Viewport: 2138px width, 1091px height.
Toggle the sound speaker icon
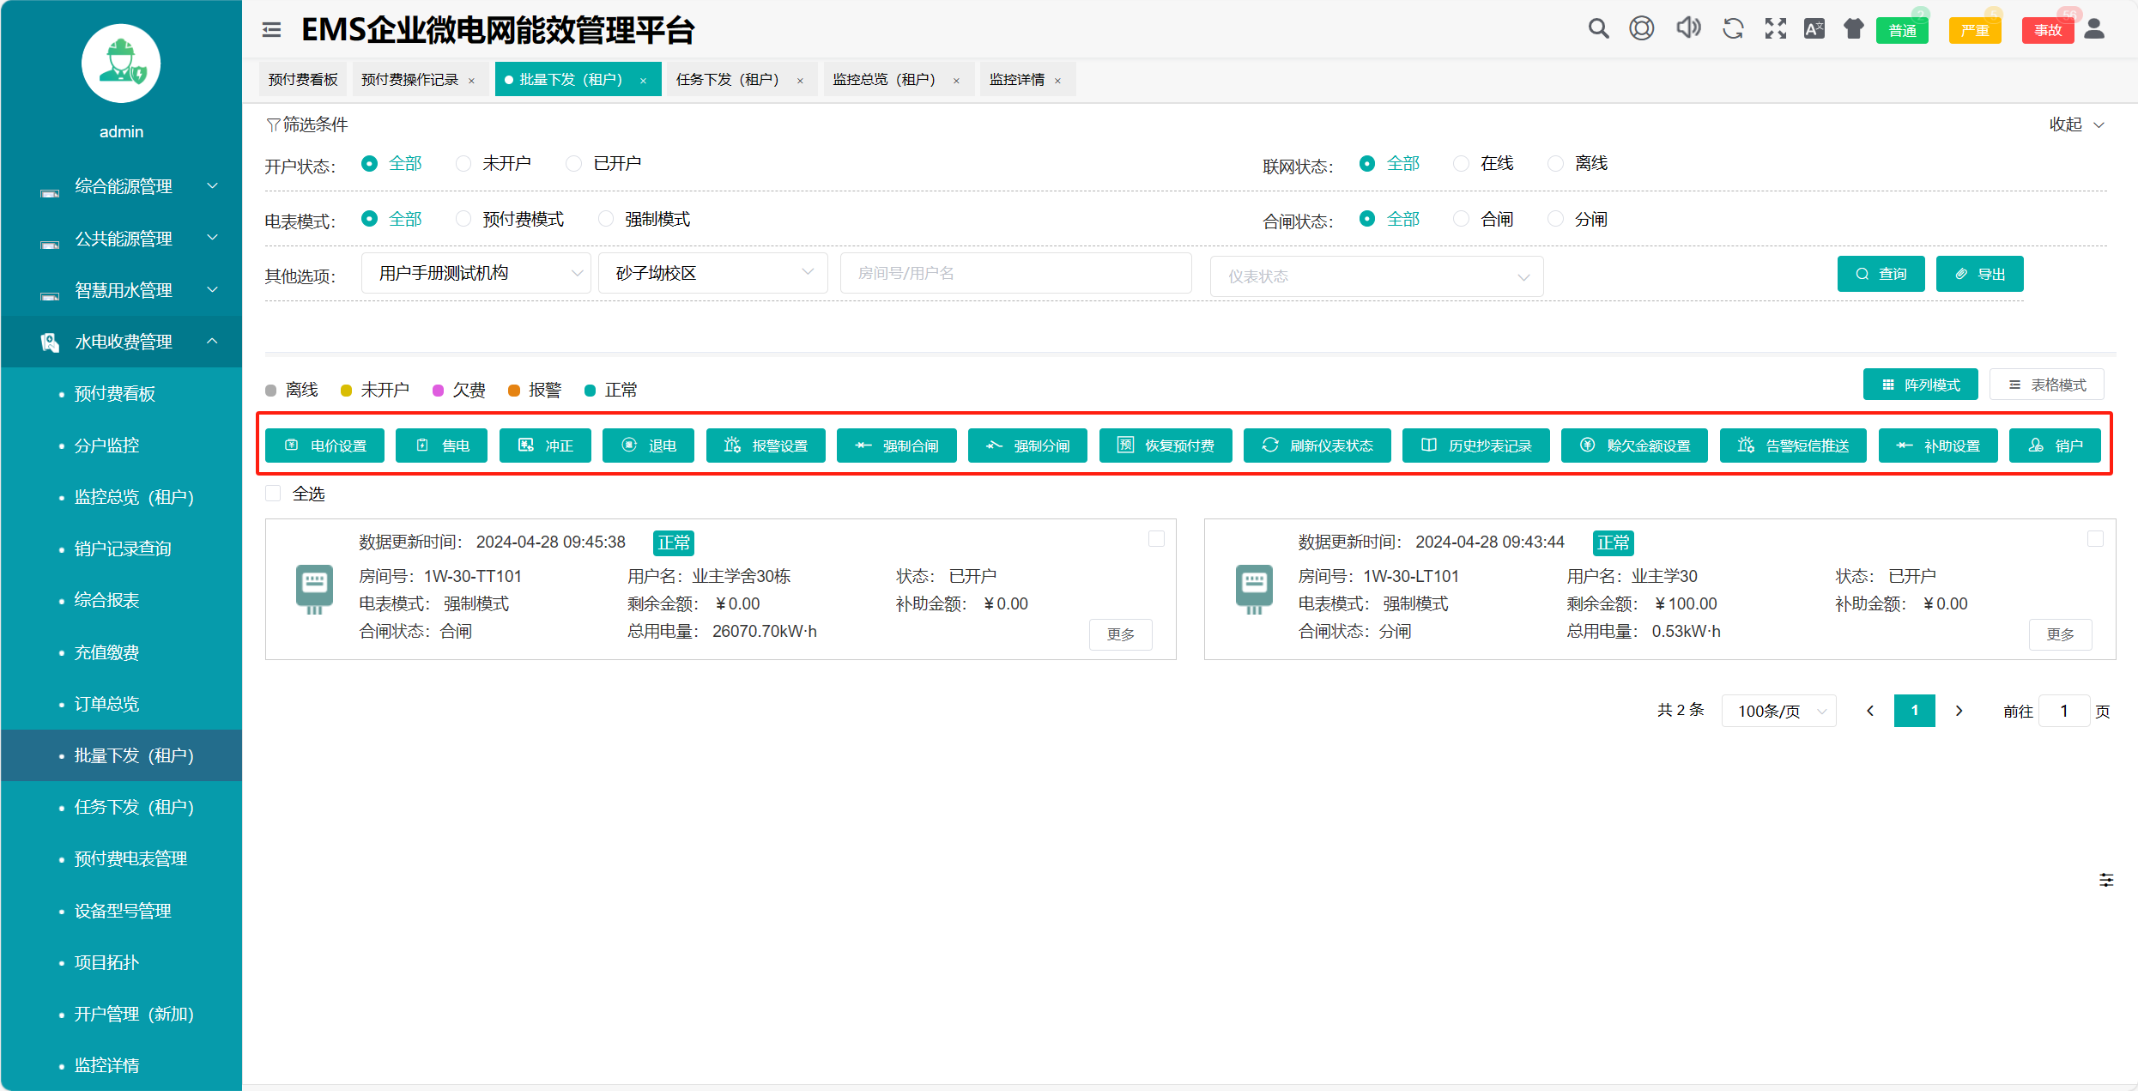point(1687,29)
